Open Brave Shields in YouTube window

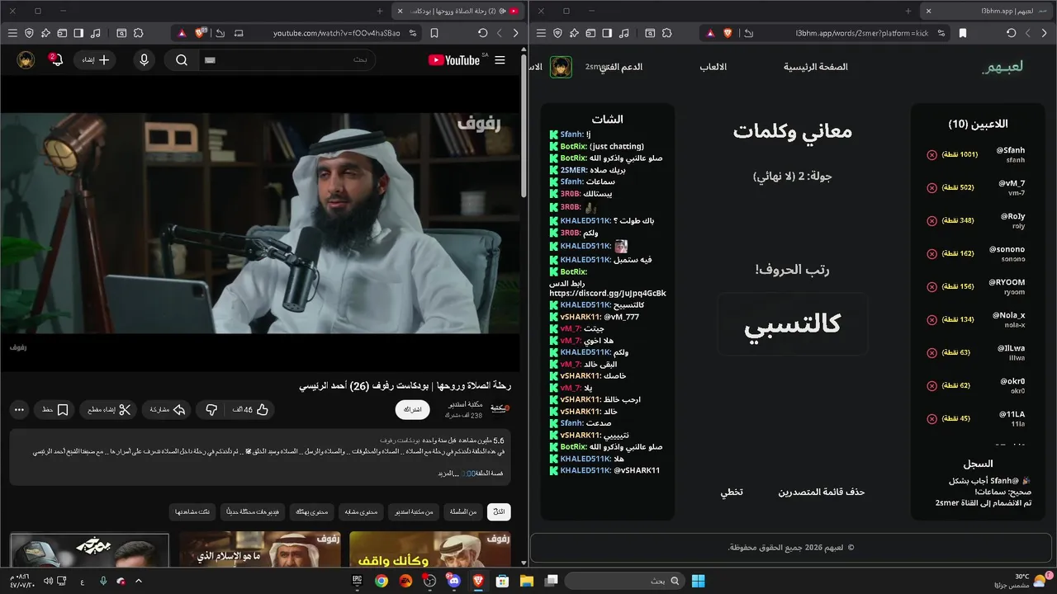point(201,33)
